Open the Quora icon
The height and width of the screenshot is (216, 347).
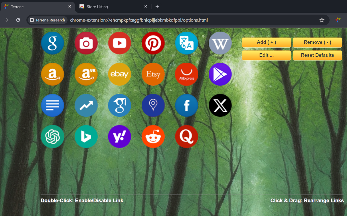(187, 136)
